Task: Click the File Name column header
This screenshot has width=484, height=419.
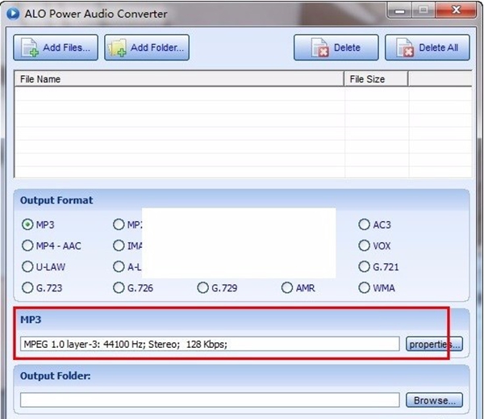Action: 179,79
